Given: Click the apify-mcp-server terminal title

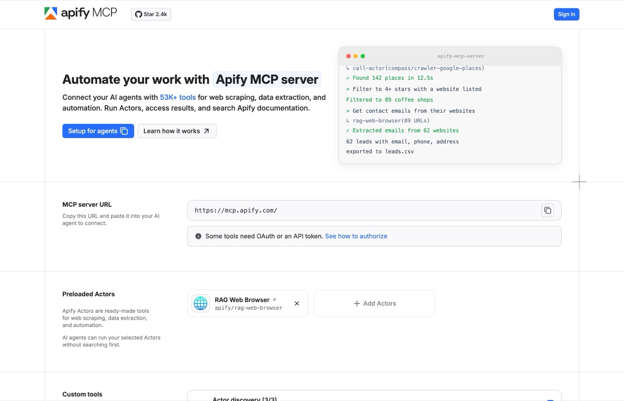Looking at the screenshot, I should click(461, 56).
